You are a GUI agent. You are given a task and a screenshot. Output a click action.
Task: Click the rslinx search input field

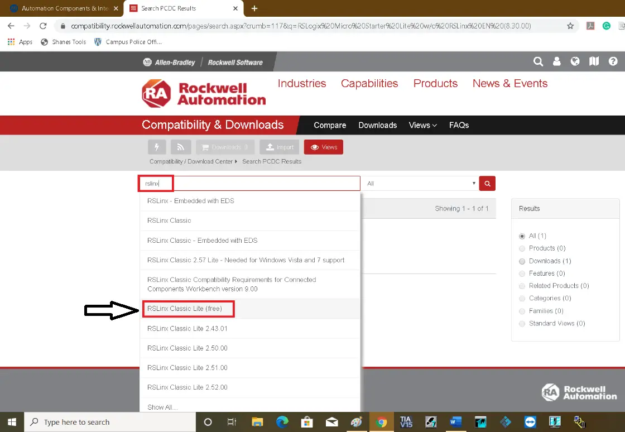249,183
